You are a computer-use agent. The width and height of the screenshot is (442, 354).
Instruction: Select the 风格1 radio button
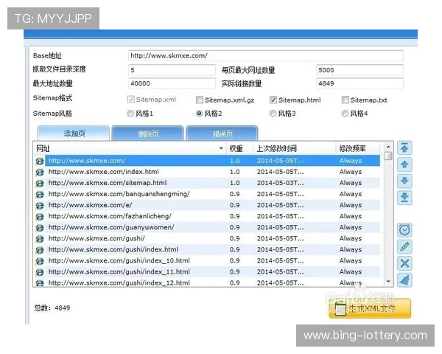click(130, 114)
